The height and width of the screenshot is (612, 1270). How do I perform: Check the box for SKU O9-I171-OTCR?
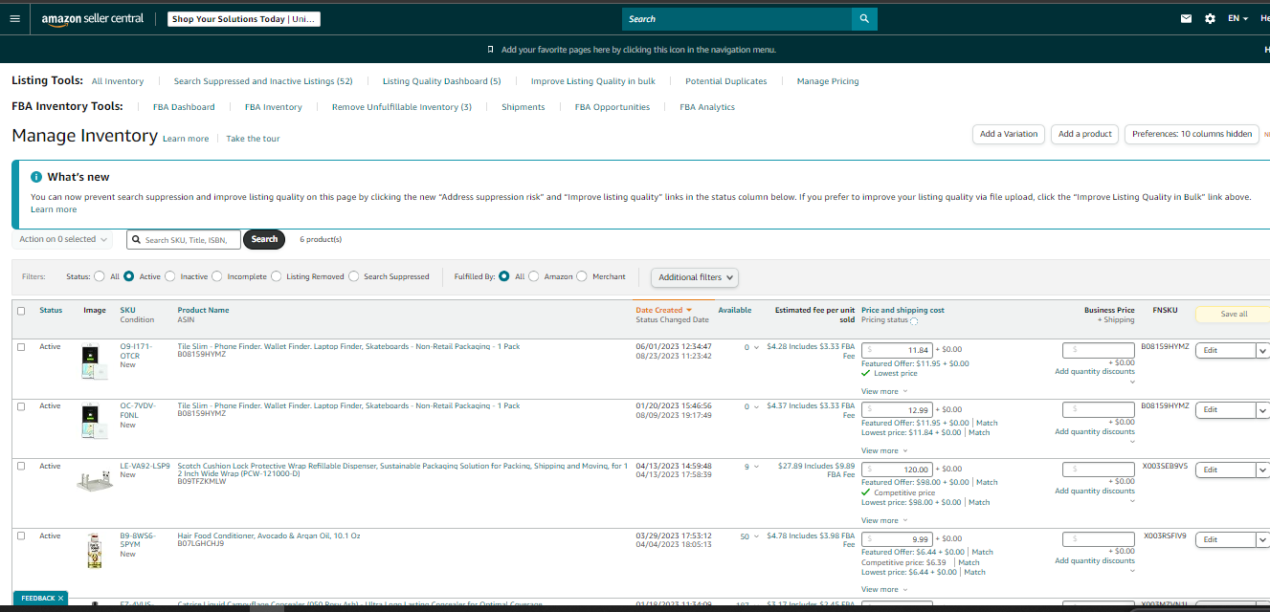[21, 347]
